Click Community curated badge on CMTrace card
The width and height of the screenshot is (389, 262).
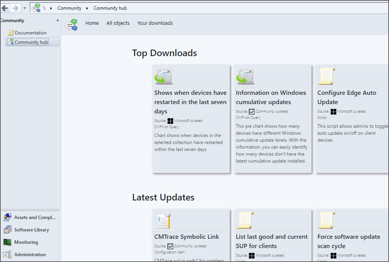pos(170,246)
